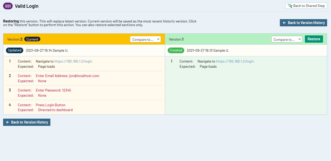331x161 pixels.
Task: Open Compare to dropdown for Version 2
Action: click(145, 39)
